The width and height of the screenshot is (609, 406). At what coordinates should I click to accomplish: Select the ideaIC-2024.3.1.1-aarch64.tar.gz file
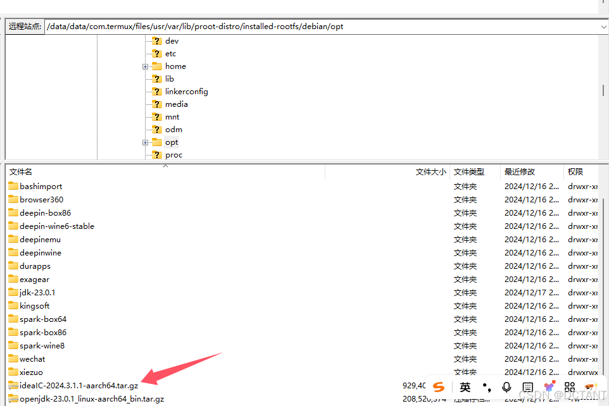[79, 386]
